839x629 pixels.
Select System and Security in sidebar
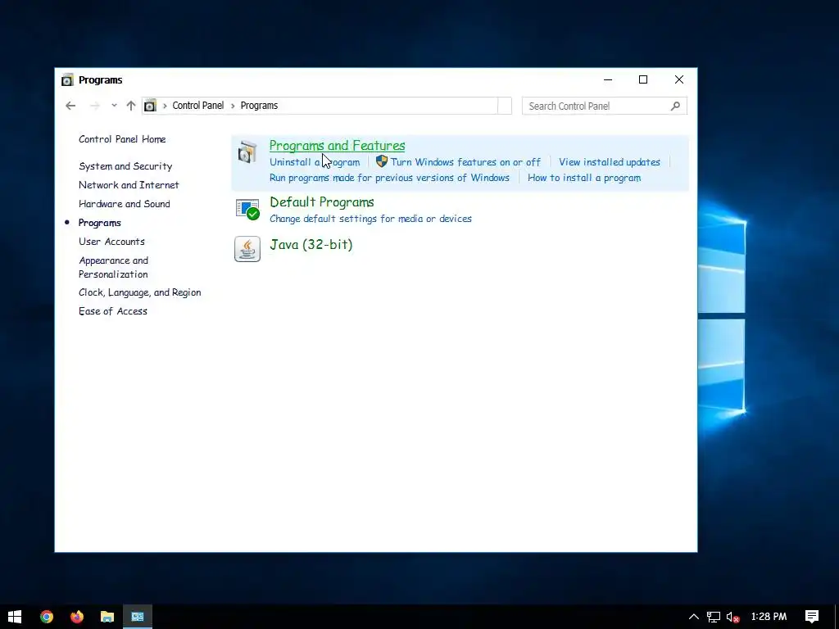[x=125, y=166]
